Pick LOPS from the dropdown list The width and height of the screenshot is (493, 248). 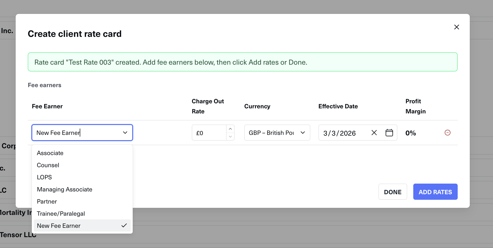[44, 177]
